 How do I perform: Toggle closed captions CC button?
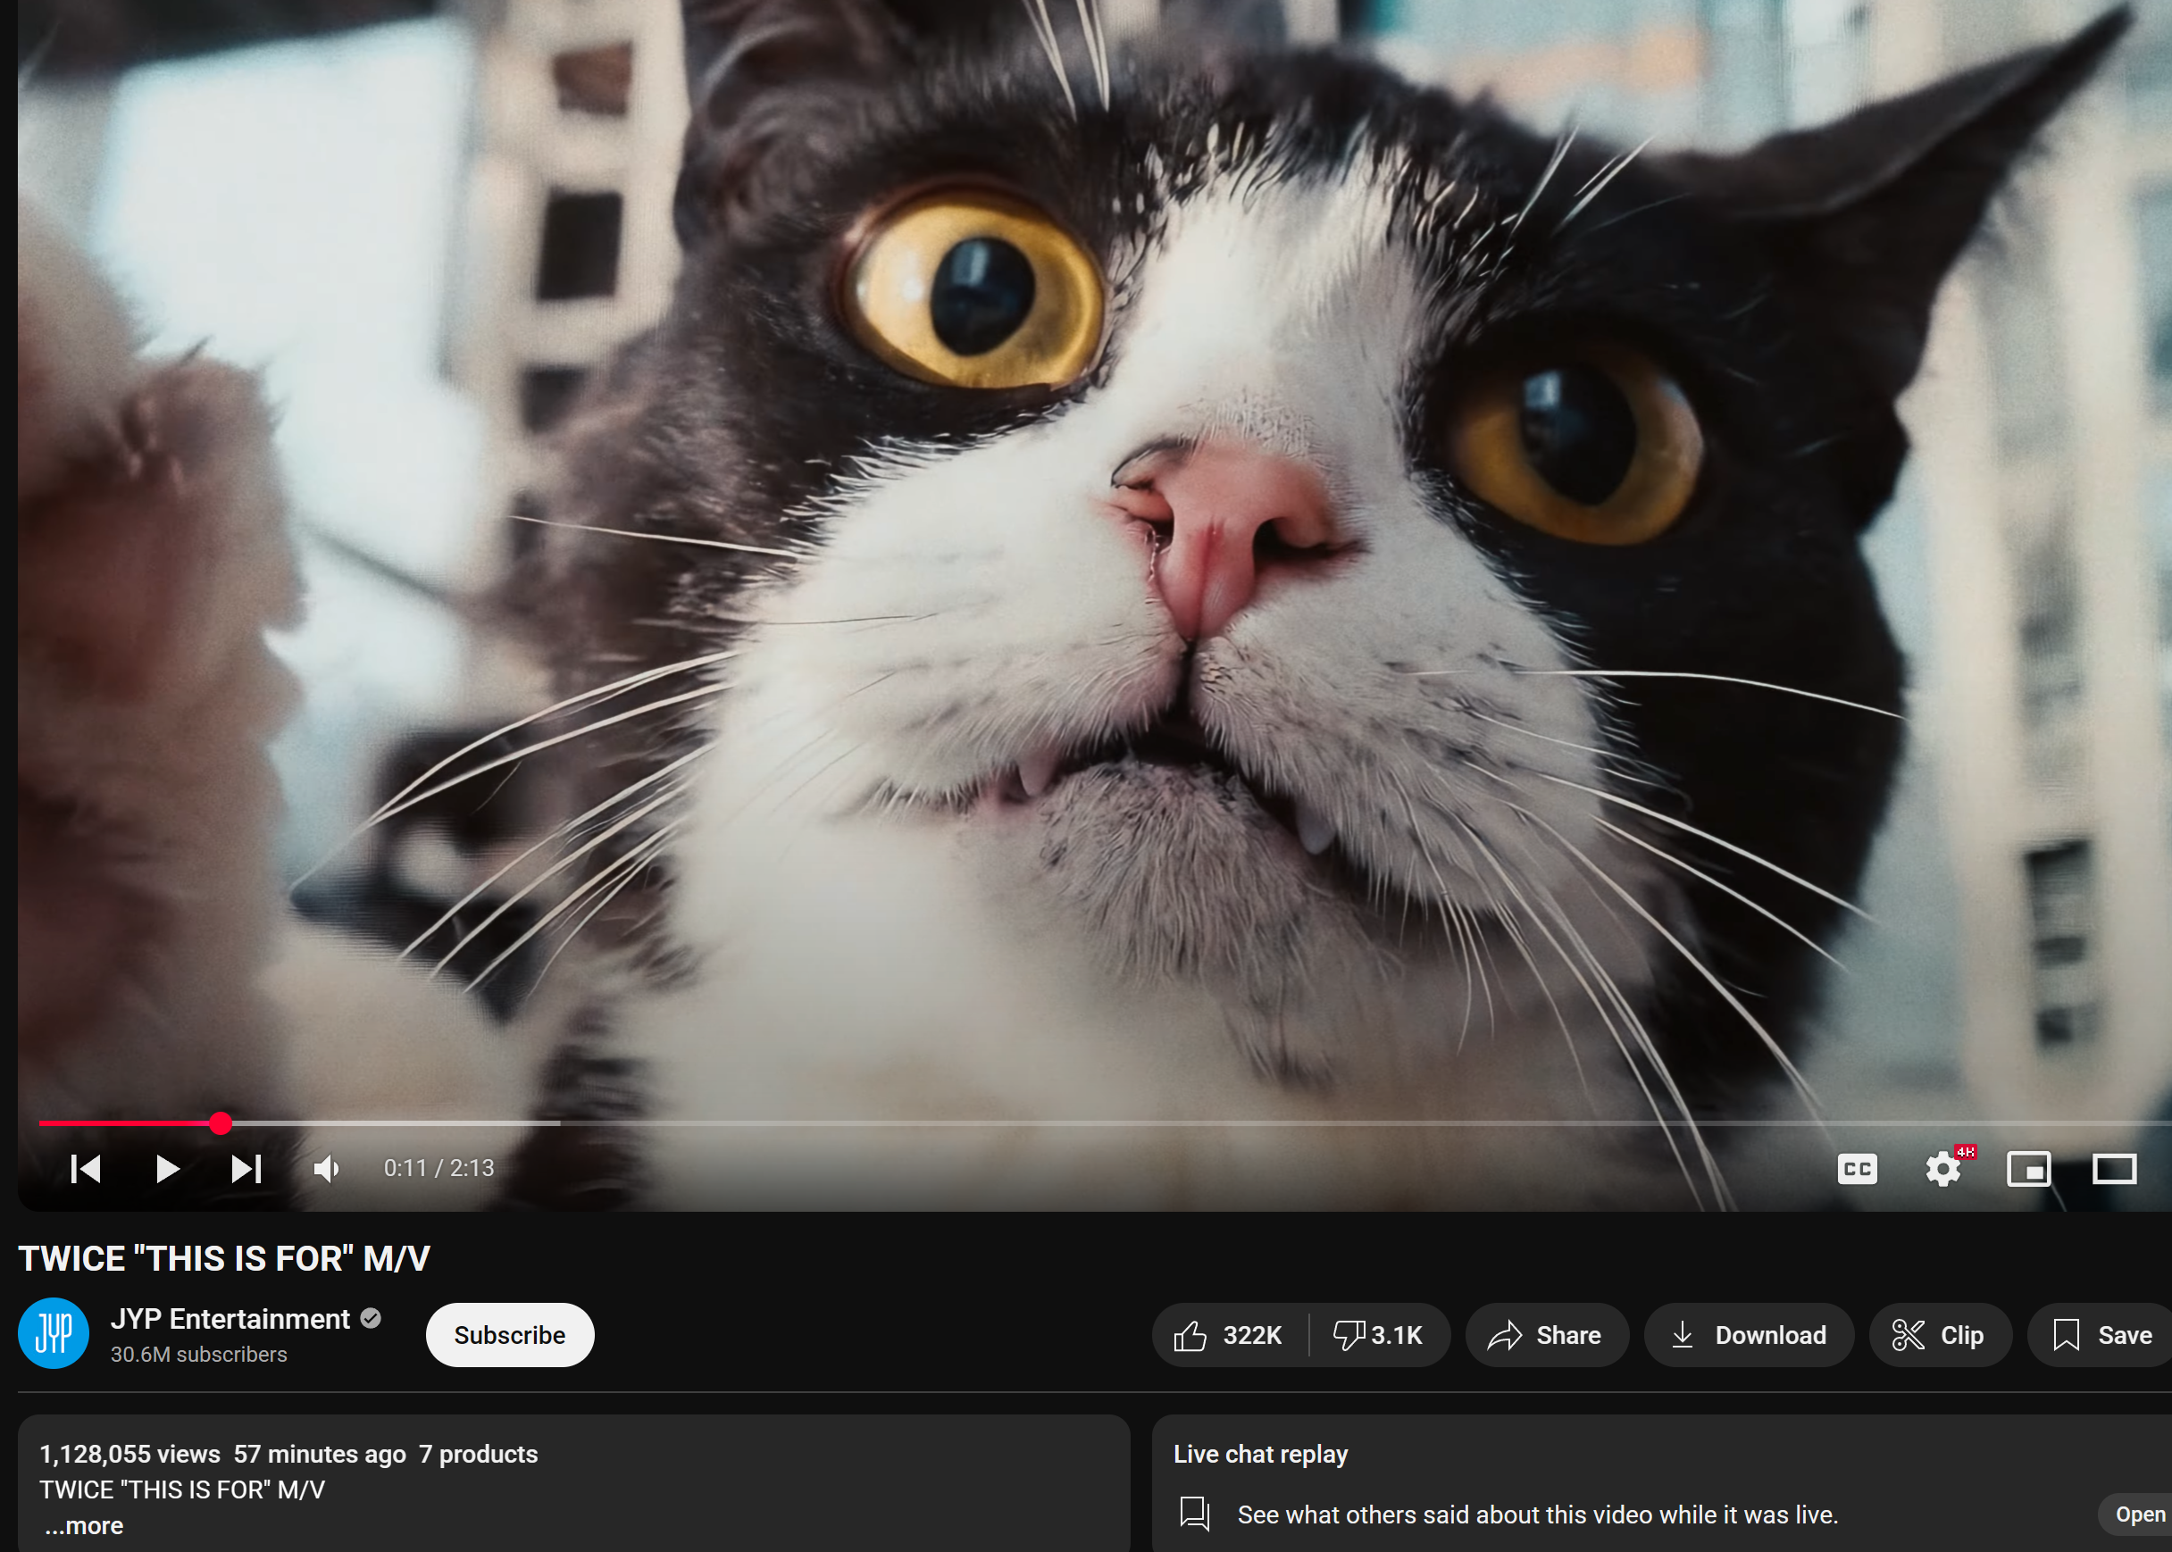[1857, 1168]
